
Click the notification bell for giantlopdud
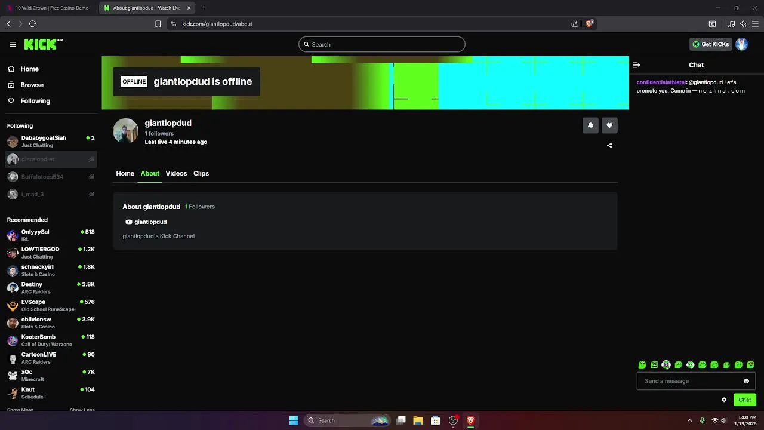pyautogui.click(x=590, y=125)
